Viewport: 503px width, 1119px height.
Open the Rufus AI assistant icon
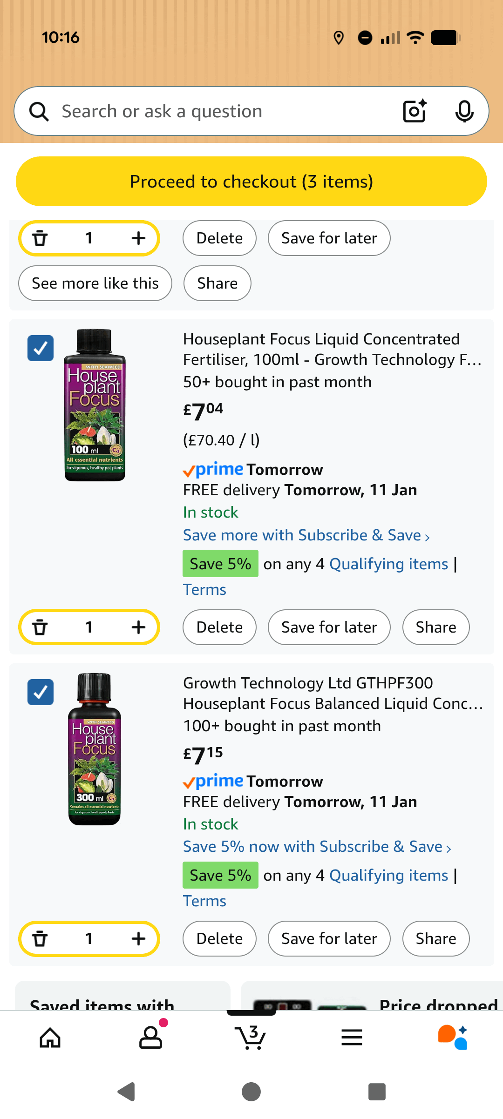click(x=452, y=1038)
